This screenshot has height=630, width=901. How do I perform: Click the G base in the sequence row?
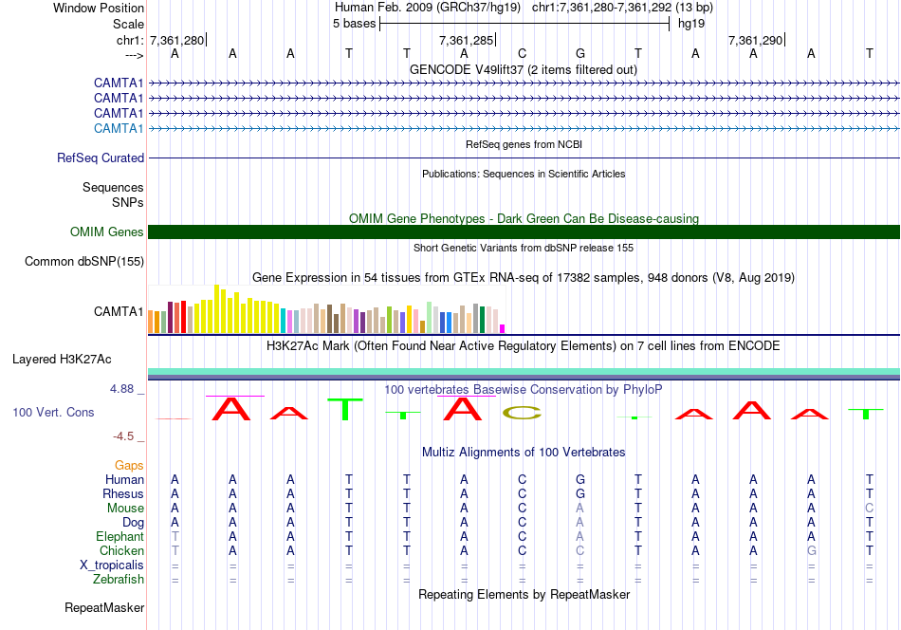click(580, 53)
